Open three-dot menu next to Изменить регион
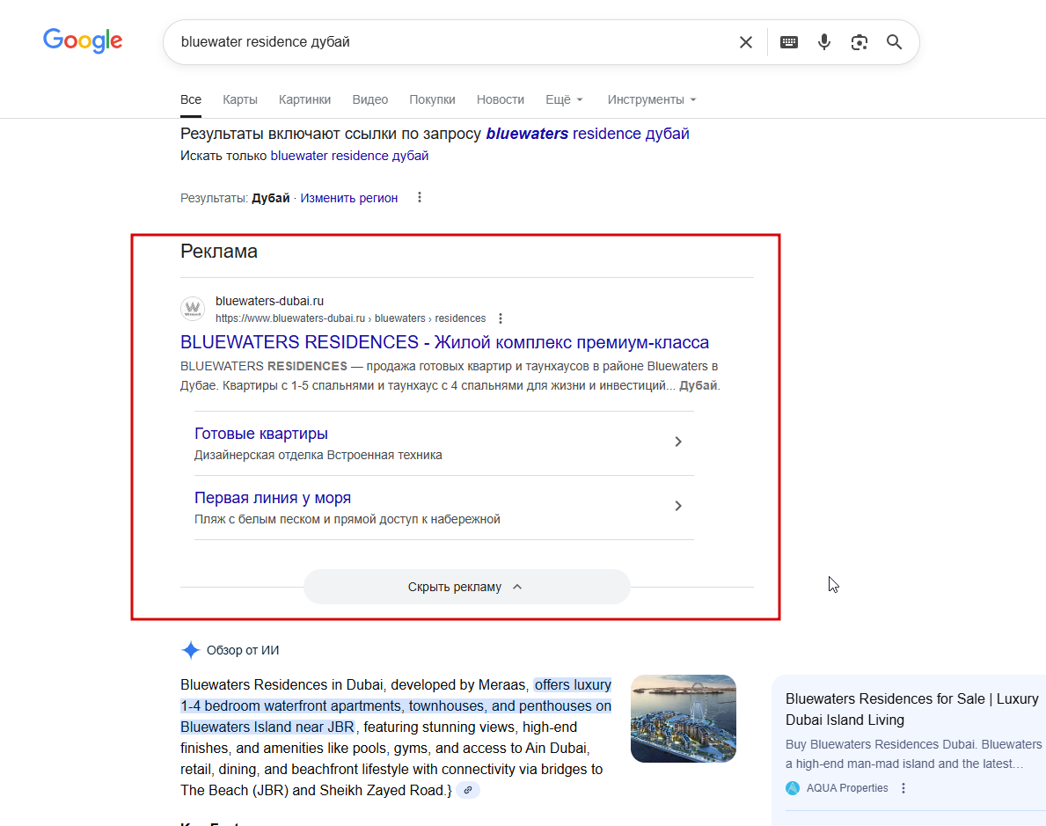Screen dimensions: 1046x826 pos(420,198)
